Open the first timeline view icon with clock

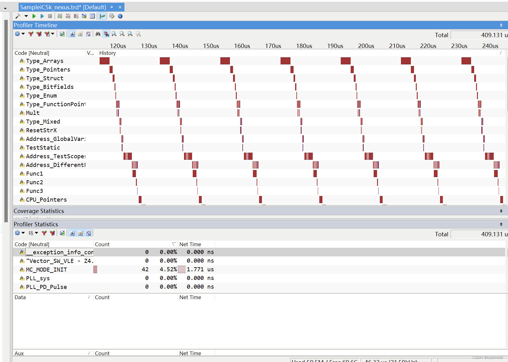coord(68,16)
